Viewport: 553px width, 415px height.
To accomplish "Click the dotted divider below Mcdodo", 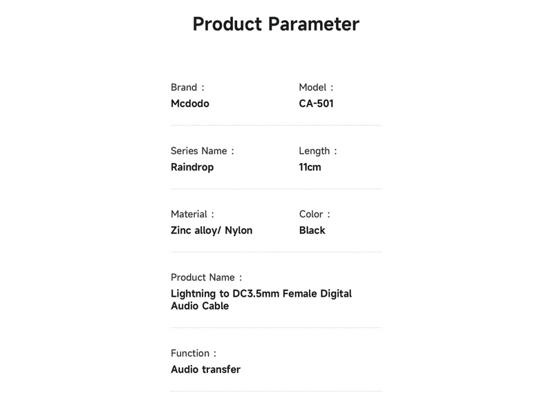I will click(276, 125).
